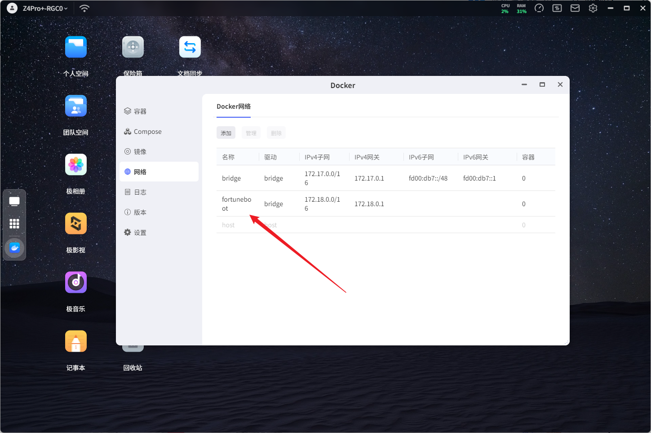Image resolution: width=651 pixels, height=433 pixels.
Task: Select the Docker网络 tab
Action: click(x=234, y=106)
